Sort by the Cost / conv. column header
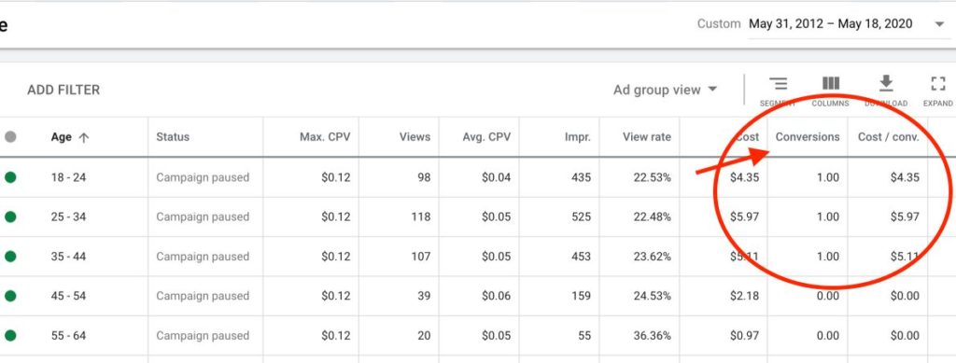This screenshot has width=956, height=363. pos(889,137)
